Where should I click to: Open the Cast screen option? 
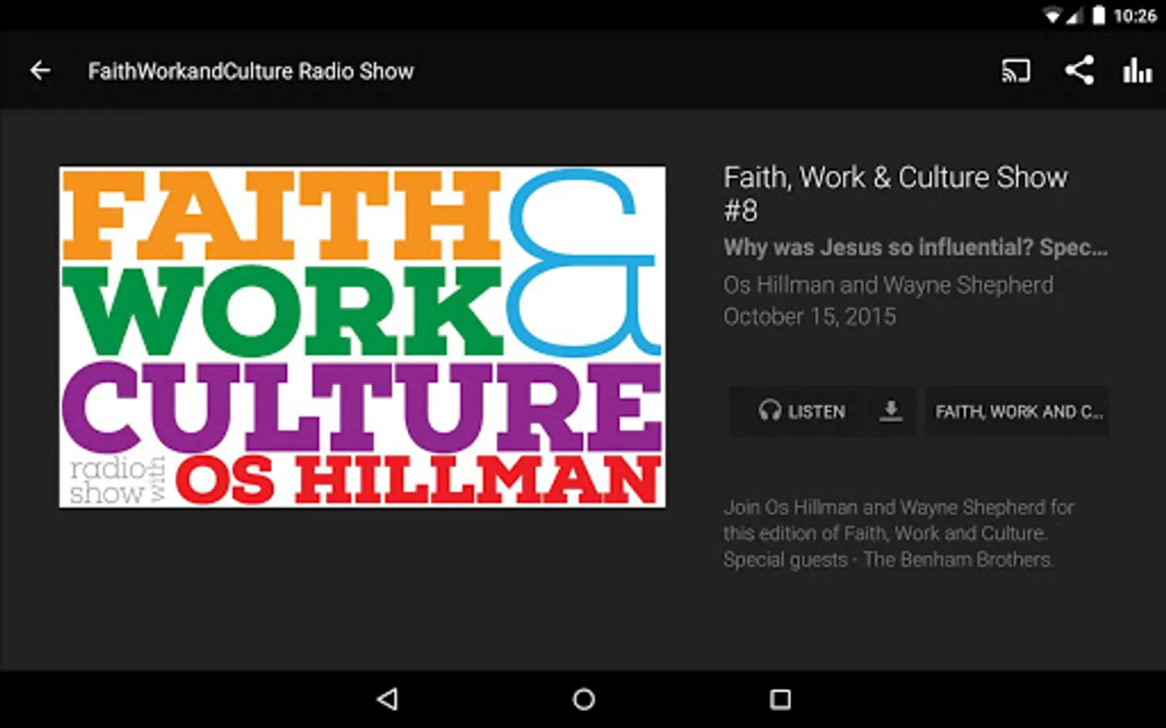point(1015,71)
